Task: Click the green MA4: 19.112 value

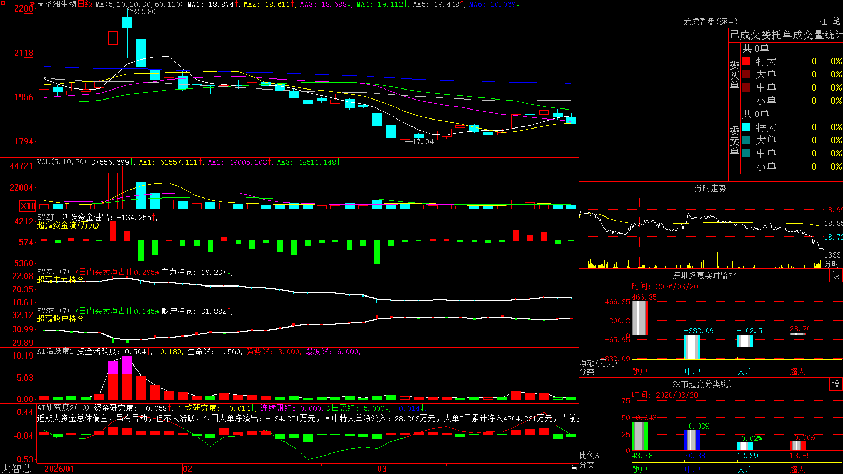Action: point(380,4)
